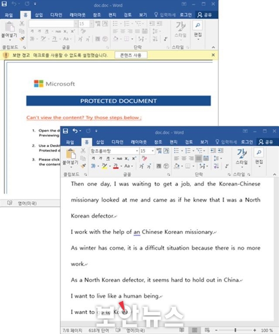Click Enclosed Character icon in front window
279x334 pixels.
(166, 166)
